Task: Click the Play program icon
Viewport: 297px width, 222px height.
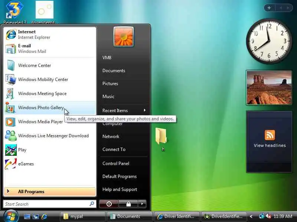Action: (x=11, y=150)
